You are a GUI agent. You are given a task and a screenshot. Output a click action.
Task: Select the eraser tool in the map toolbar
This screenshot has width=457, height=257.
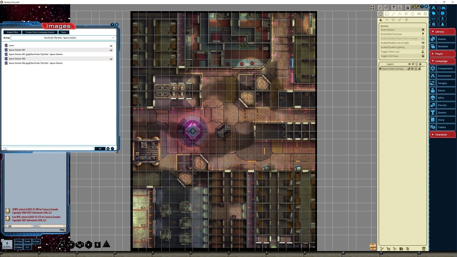pyautogui.click(x=406, y=20)
